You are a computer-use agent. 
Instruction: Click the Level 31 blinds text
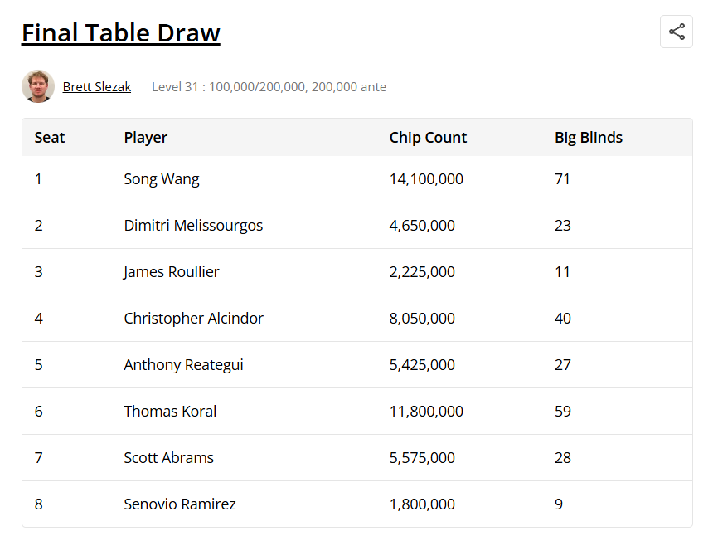269,86
